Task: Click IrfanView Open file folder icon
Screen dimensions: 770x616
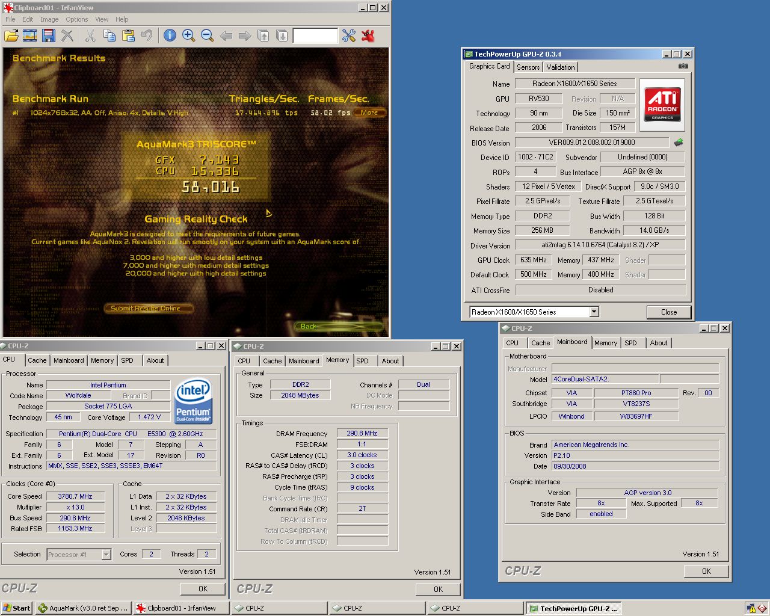Action: 11,35
